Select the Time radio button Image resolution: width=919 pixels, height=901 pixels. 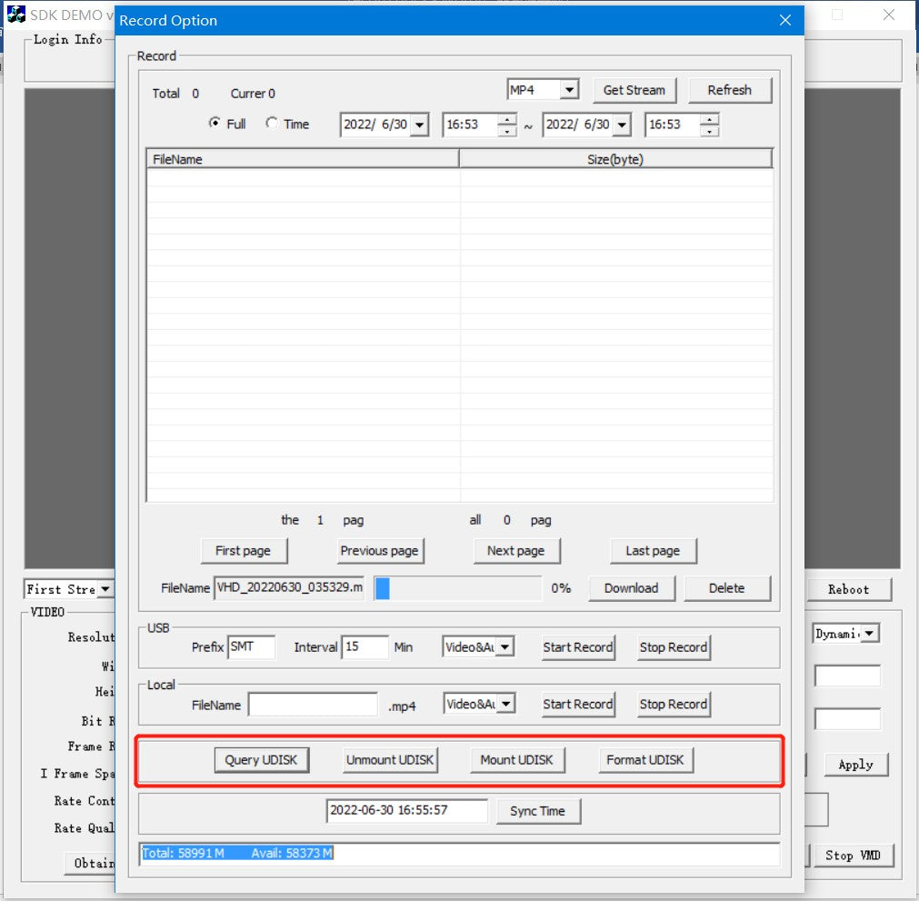pyautogui.click(x=272, y=123)
